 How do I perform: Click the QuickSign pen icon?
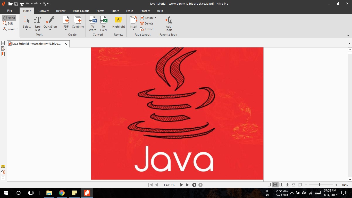[50, 20]
